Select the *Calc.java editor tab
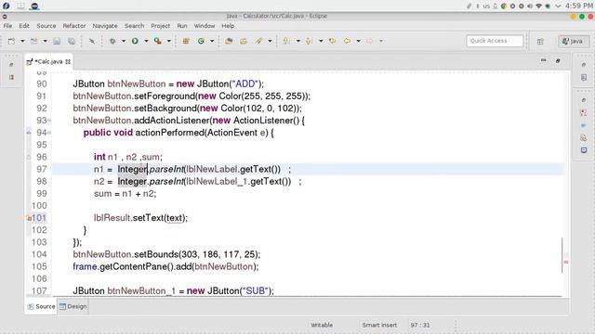 click(x=48, y=61)
